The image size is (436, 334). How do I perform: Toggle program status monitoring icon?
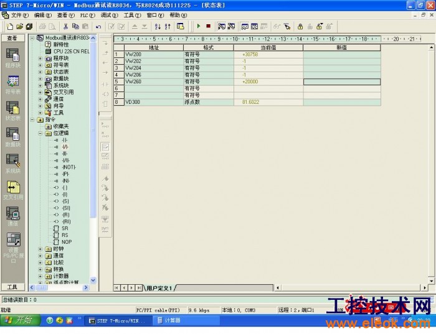221,26
